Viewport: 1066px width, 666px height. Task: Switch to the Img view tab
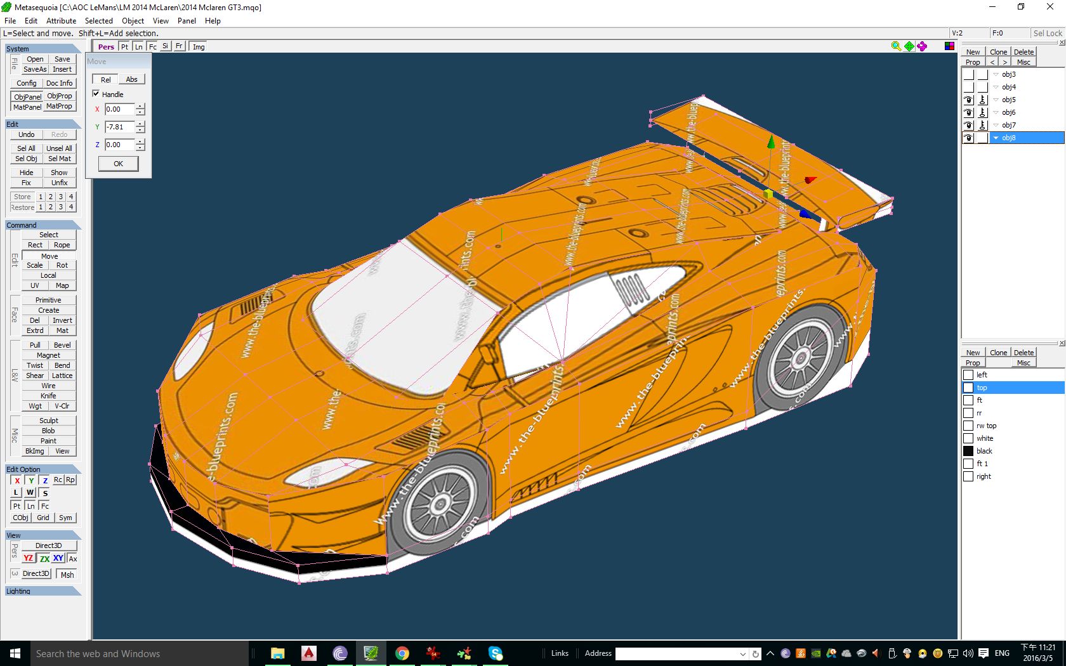(199, 47)
